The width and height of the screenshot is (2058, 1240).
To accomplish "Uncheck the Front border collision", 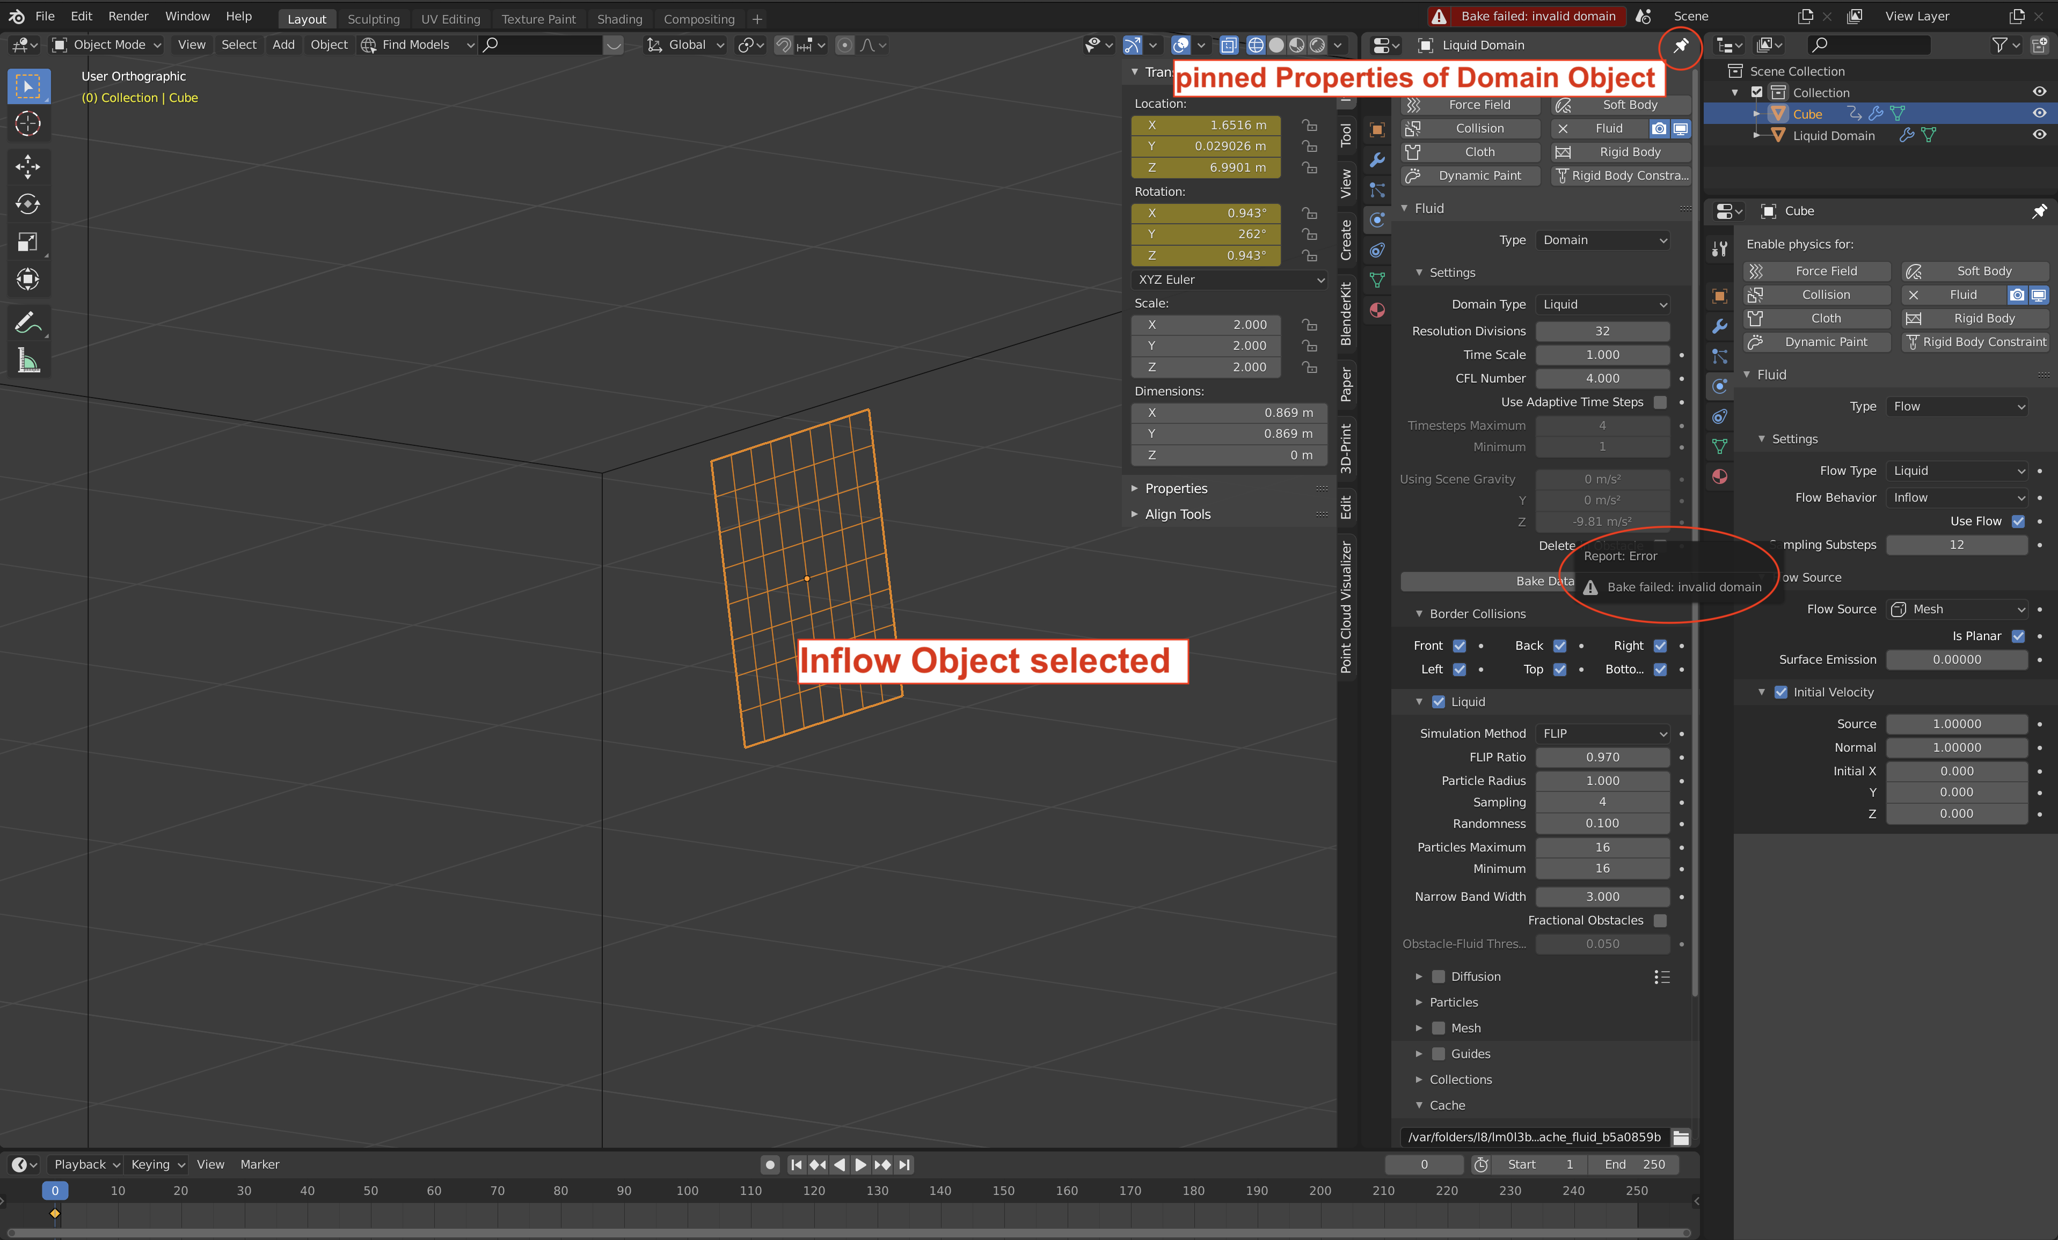I will pos(1459,645).
